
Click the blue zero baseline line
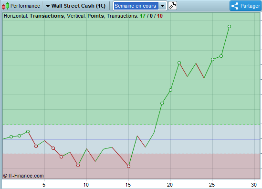coord(131,139)
